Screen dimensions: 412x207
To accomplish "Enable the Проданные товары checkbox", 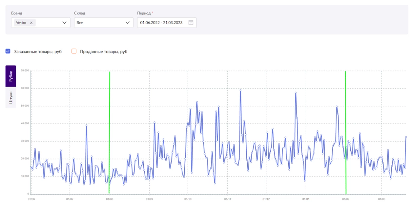I will click(74, 51).
